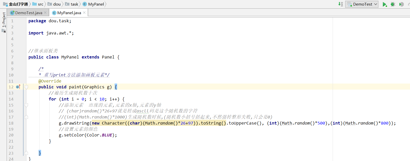Click the build/make project icon
Image resolution: width=410 pixels, height=161 pixels.
pos(341,4)
